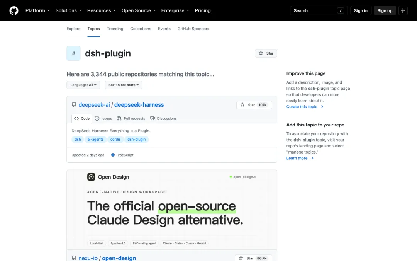Click the slash shortcut icon in Search
The height and width of the screenshot is (261, 417).
pos(341,11)
